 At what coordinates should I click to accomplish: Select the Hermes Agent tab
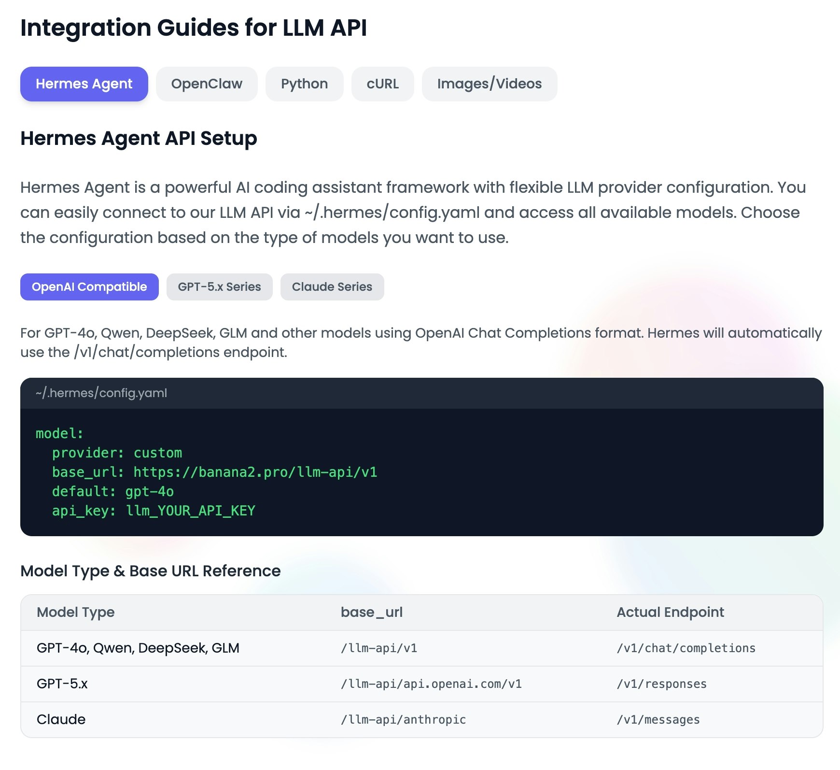click(x=84, y=84)
